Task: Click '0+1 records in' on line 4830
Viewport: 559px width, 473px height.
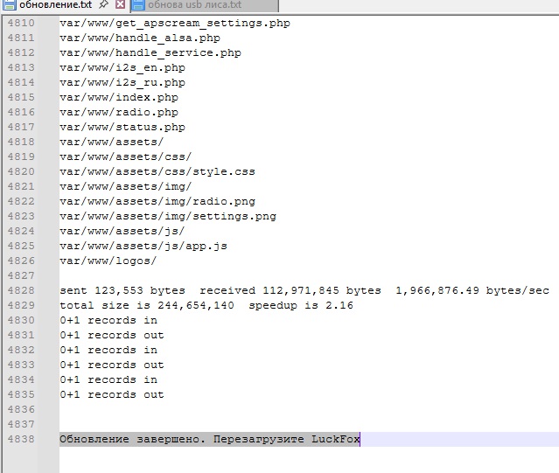Action: pos(108,320)
